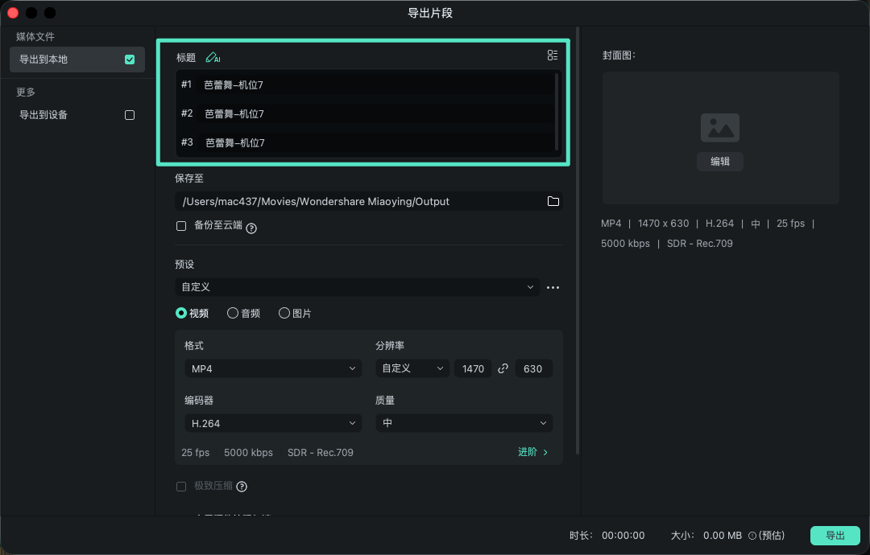Screen dimensions: 870x555
Task: Click the 导出 button
Action: pyautogui.click(x=835, y=536)
